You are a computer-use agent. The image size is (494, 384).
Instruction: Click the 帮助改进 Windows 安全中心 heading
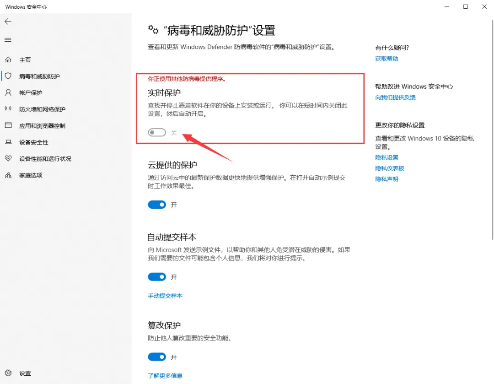(x=414, y=87)
